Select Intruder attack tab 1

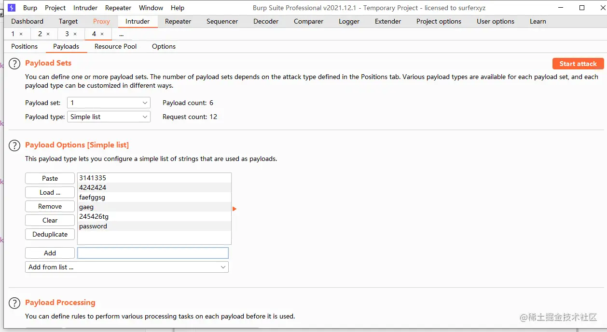13,34
